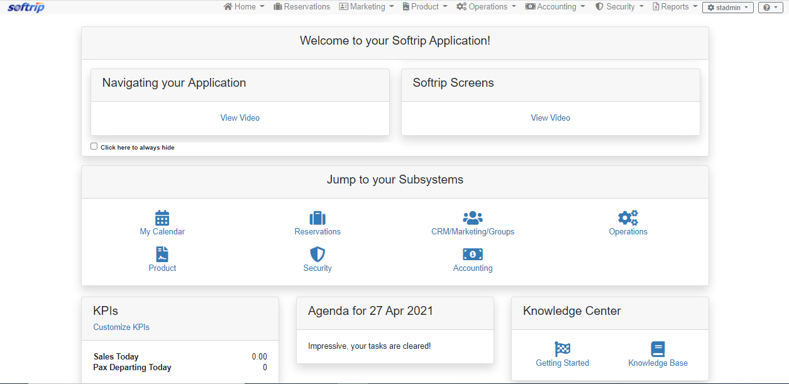The image size is (789, 384).
Task: Open the Product subsystem icon
Action: point(162,254)
